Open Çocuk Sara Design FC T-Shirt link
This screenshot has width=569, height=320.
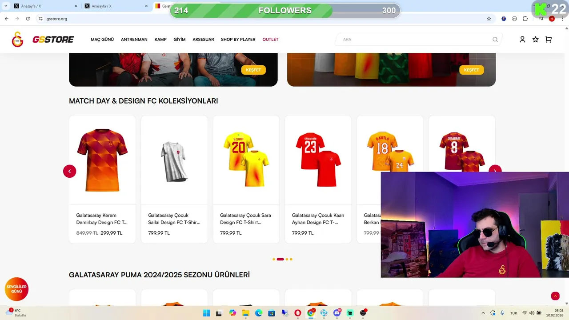pos(245,219)
